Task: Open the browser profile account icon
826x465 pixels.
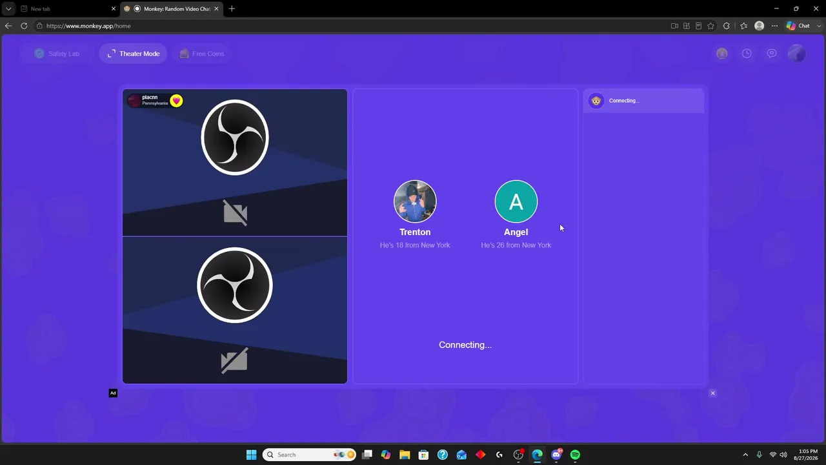Action: tap(760, 26)
